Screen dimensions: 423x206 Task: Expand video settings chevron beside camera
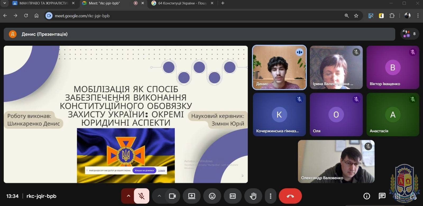click(159, 196)
